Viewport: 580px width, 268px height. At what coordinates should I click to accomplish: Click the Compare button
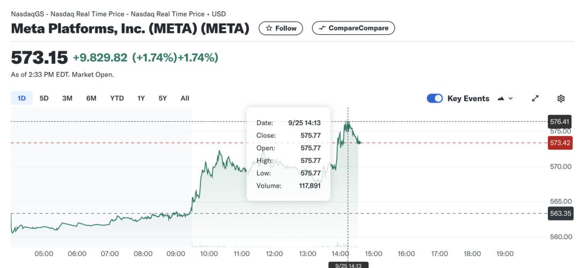click(353, 28)
